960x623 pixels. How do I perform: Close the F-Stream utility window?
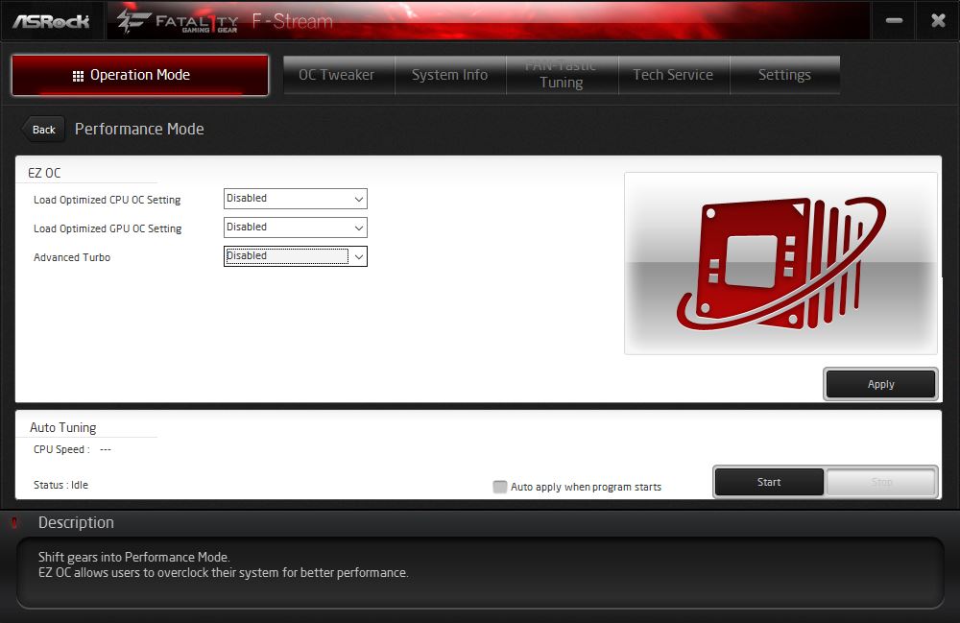point(938,20)
